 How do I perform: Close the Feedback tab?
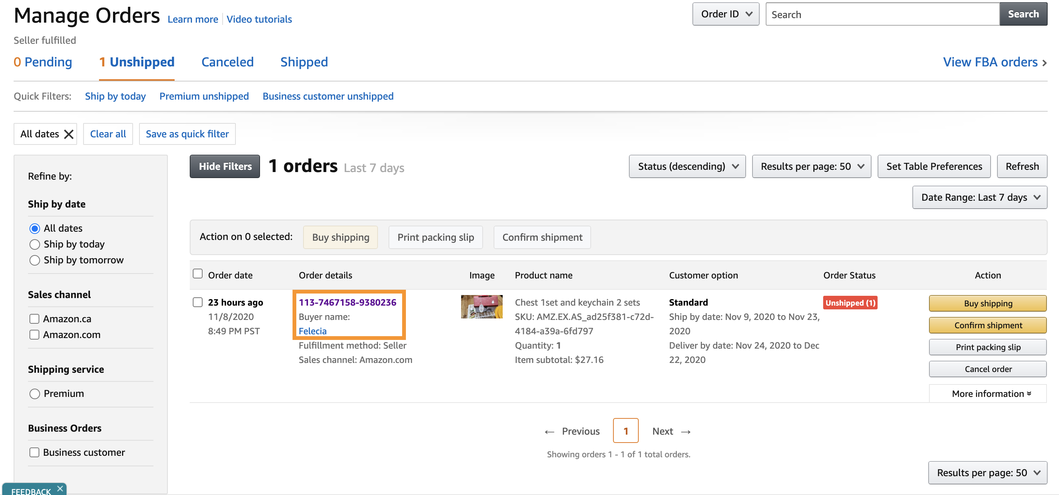click(x=60, y=488)
